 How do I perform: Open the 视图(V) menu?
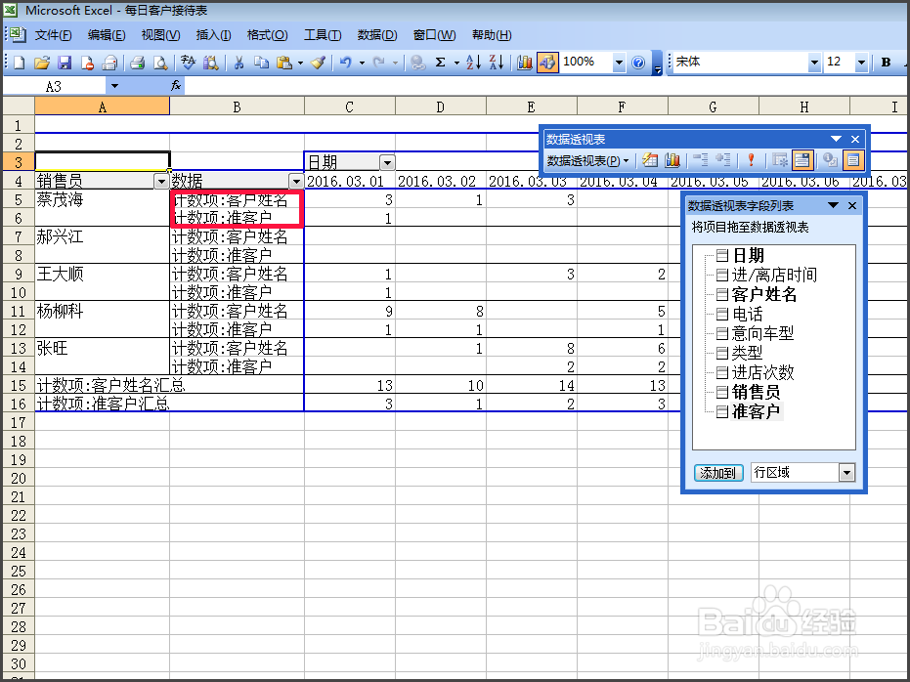click(160, 35)
